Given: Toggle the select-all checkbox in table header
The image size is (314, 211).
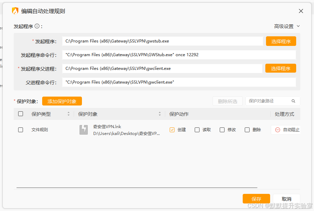Looking at the screenshot, I should tap(21, 114).
